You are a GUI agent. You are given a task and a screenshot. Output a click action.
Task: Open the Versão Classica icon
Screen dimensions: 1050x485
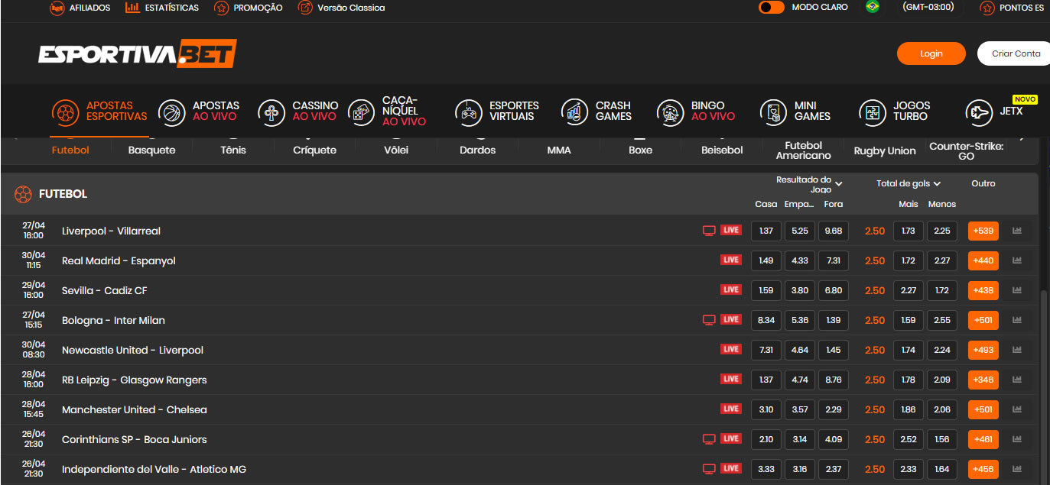(305, 8)
